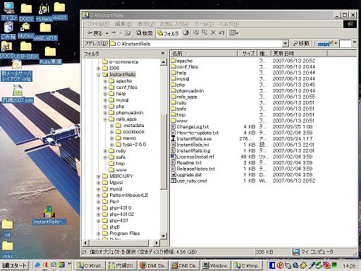Click the InstantRails installer desktop icon
Image resolution: width=361 pixels, height=271 pixels.
click(x=49, y=215)
